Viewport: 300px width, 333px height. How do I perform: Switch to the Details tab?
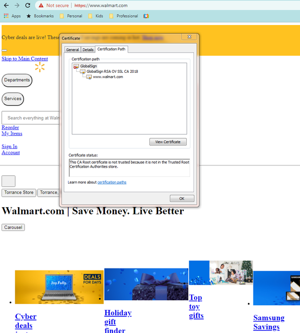tap(88, 50)
